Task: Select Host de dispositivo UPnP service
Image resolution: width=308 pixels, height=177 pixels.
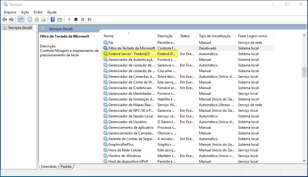Action: (188, 161)
